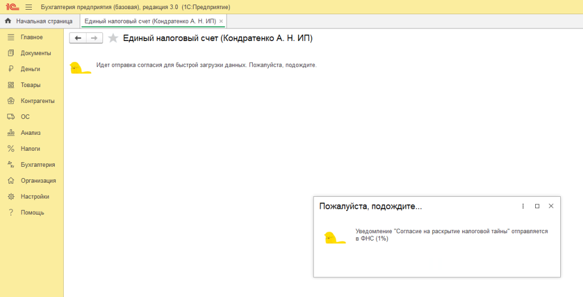Click the 1C logo icon
The image size is (583, 297).
pyautogui.click(x=13, y=7)
